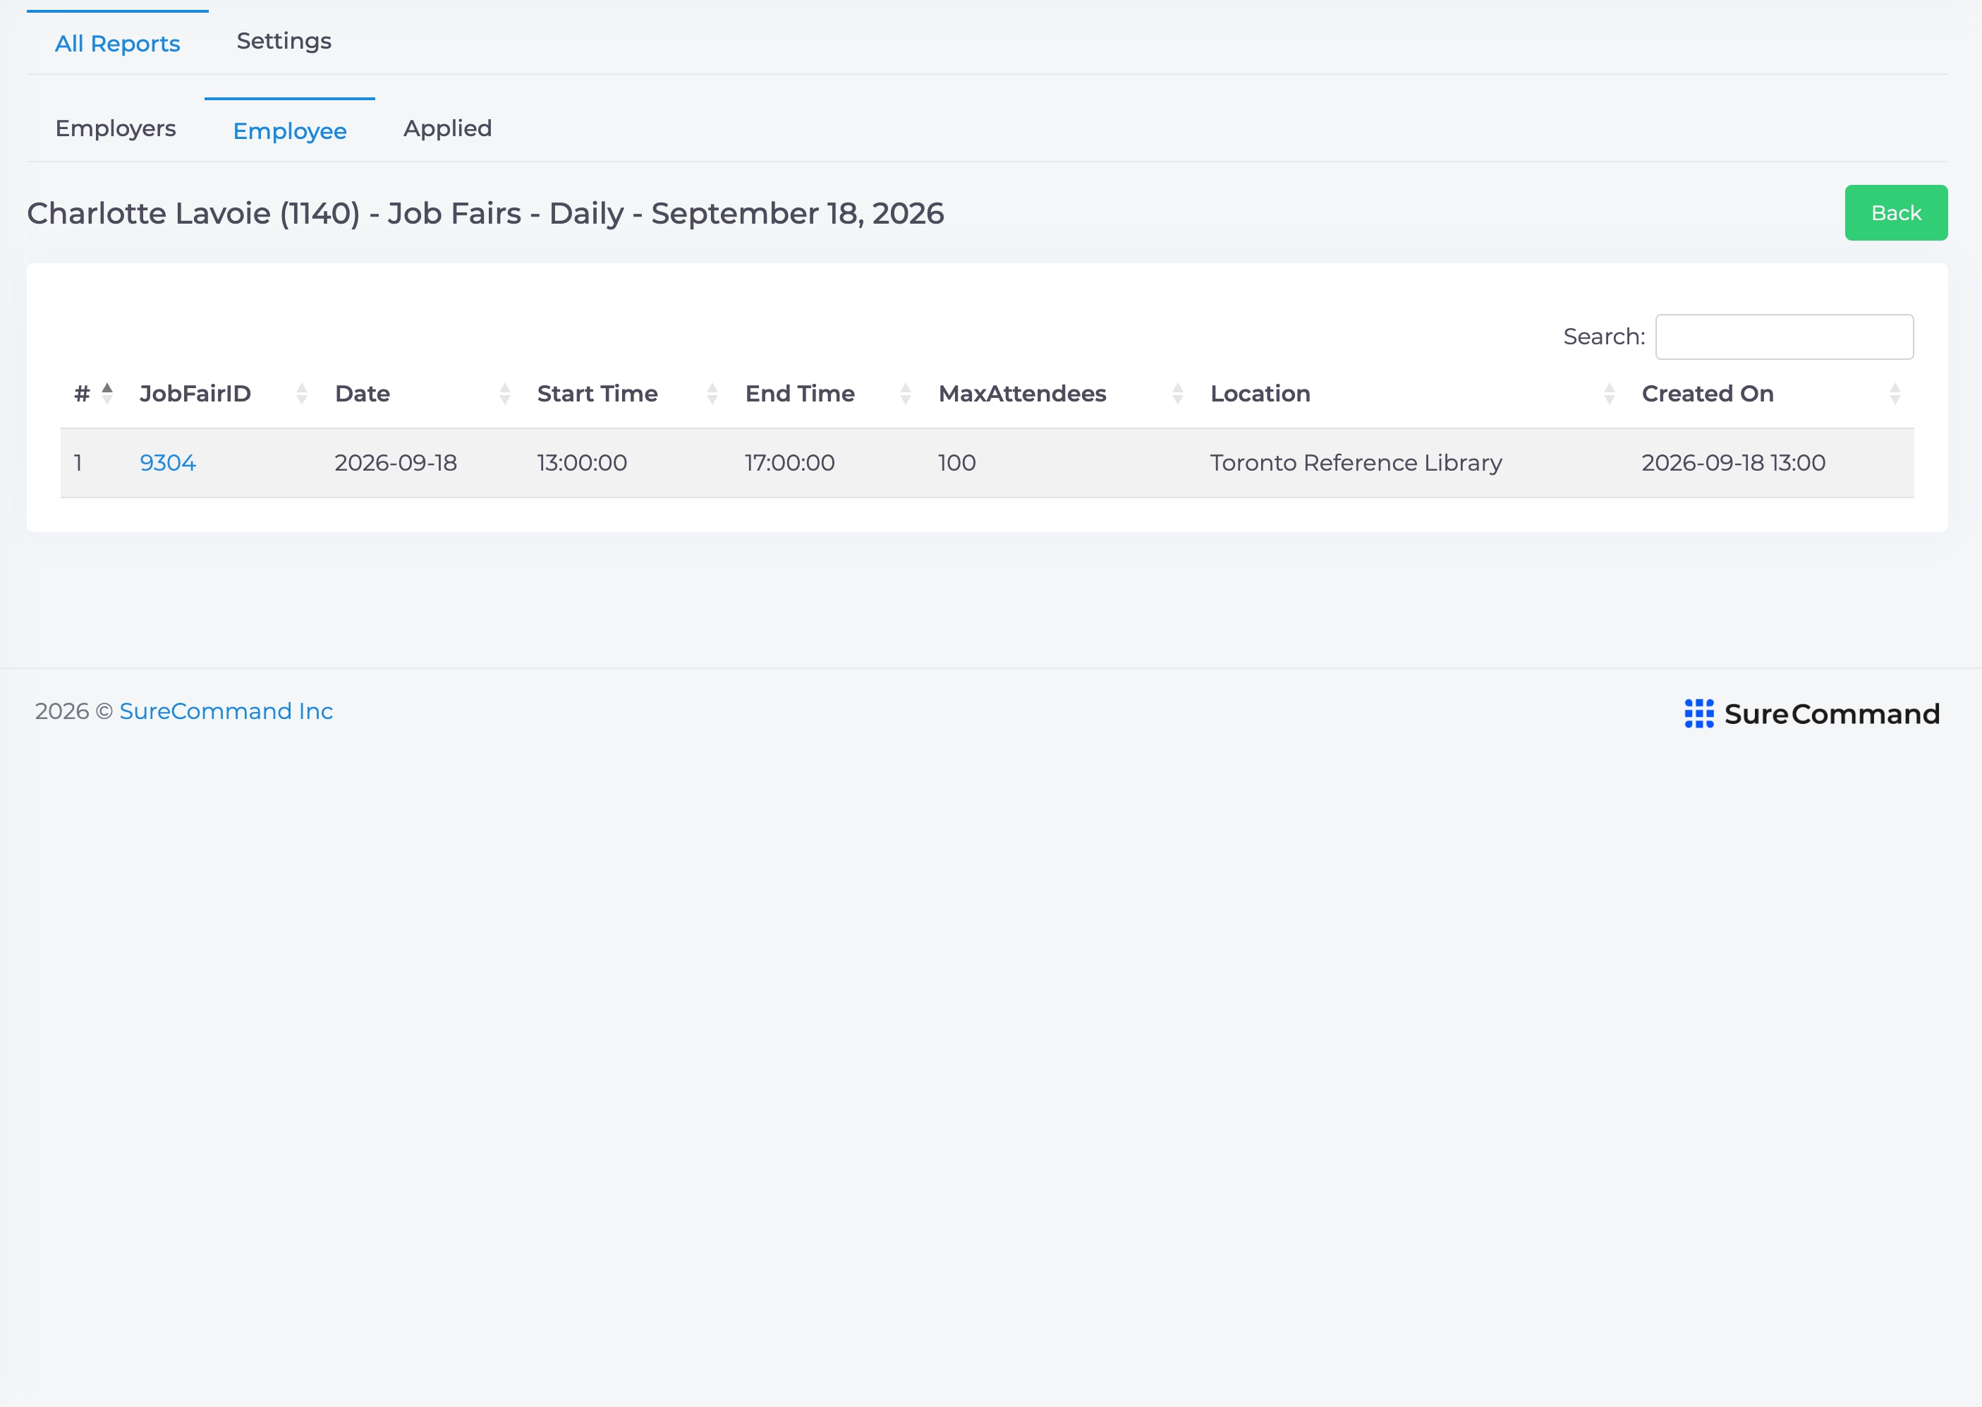Sort by Location column arrows
This screenshot has width=1982, height=1407.
point(1610,393)
